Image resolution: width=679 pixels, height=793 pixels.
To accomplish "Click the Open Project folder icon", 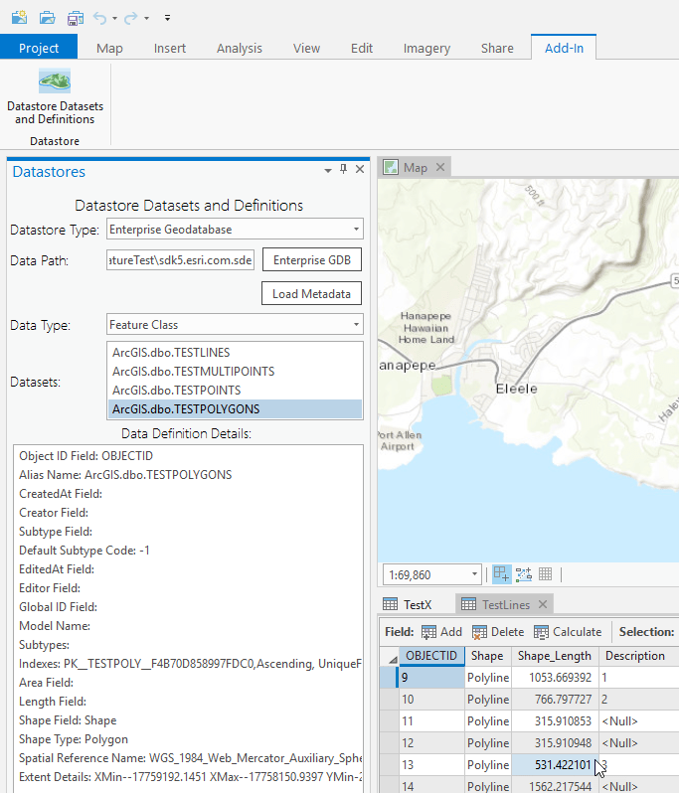I will [x=47, y=18].
